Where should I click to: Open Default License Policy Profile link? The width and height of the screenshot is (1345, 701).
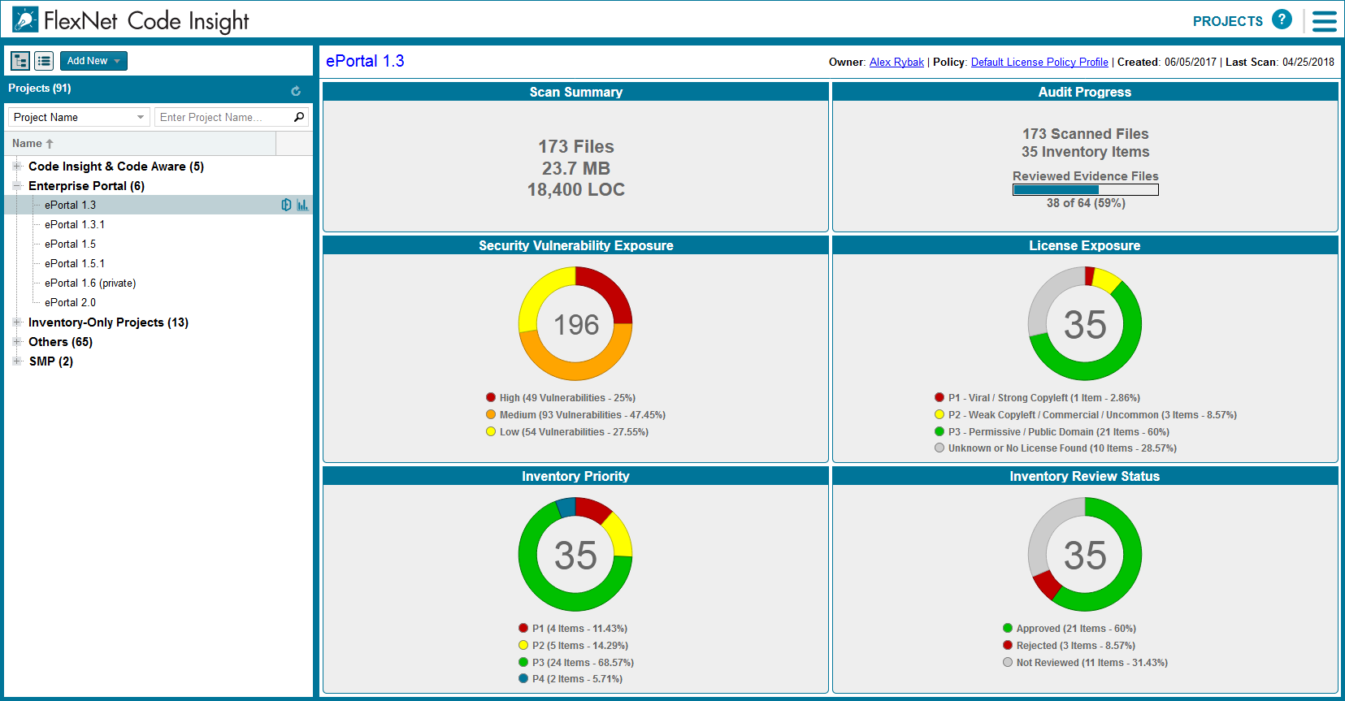point(1039,62)
